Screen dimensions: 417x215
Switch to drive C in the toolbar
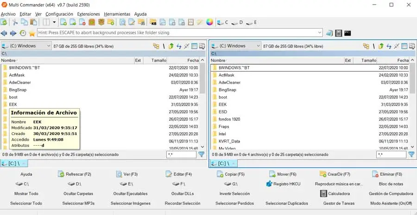(223, 23)
